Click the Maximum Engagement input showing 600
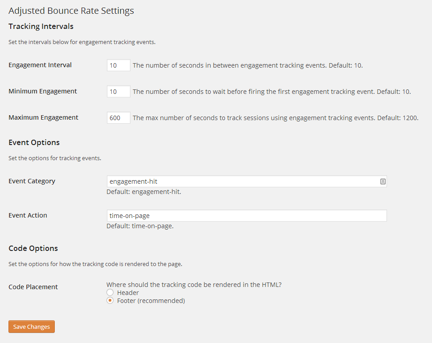 (x=118, y=118)
